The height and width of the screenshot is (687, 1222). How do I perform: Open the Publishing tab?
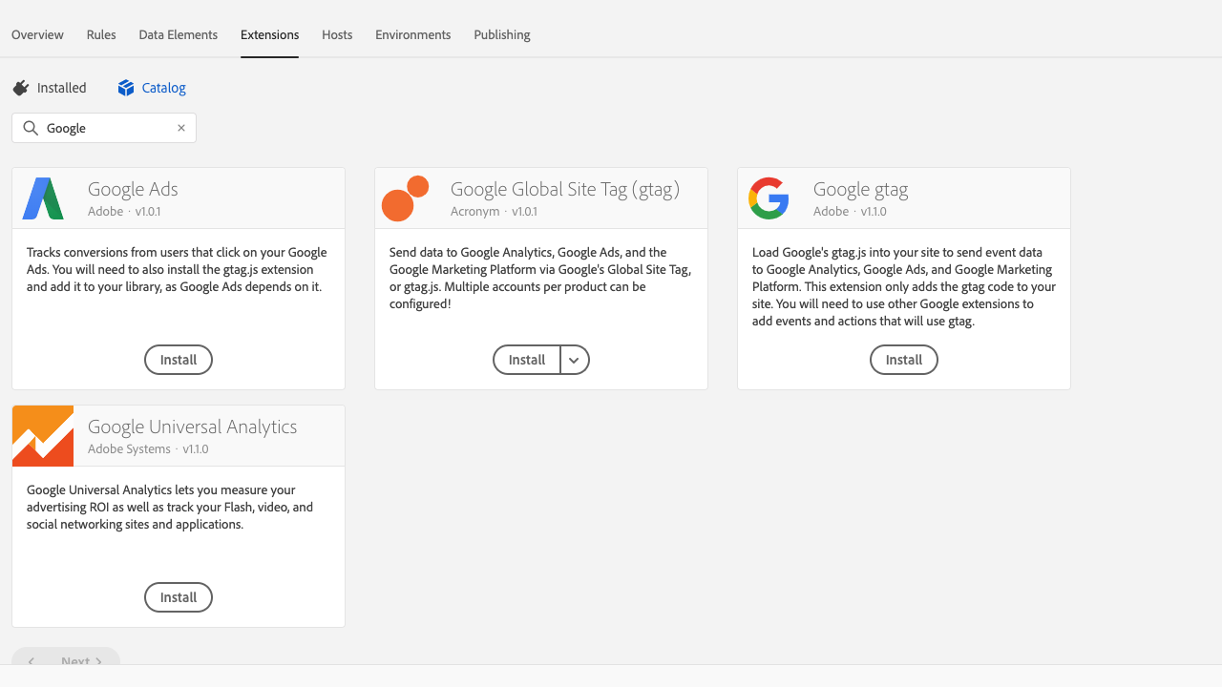pos(501,34)
